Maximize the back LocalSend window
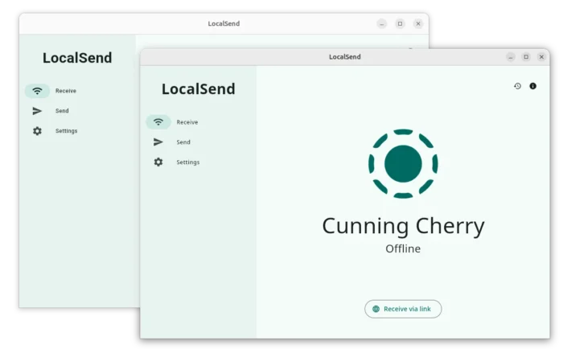This screenshot has height=349, width=563. click(400, 23)
